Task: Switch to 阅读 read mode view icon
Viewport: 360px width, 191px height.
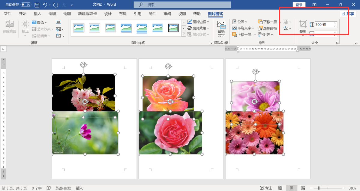Action: click(x=280, y=188)
